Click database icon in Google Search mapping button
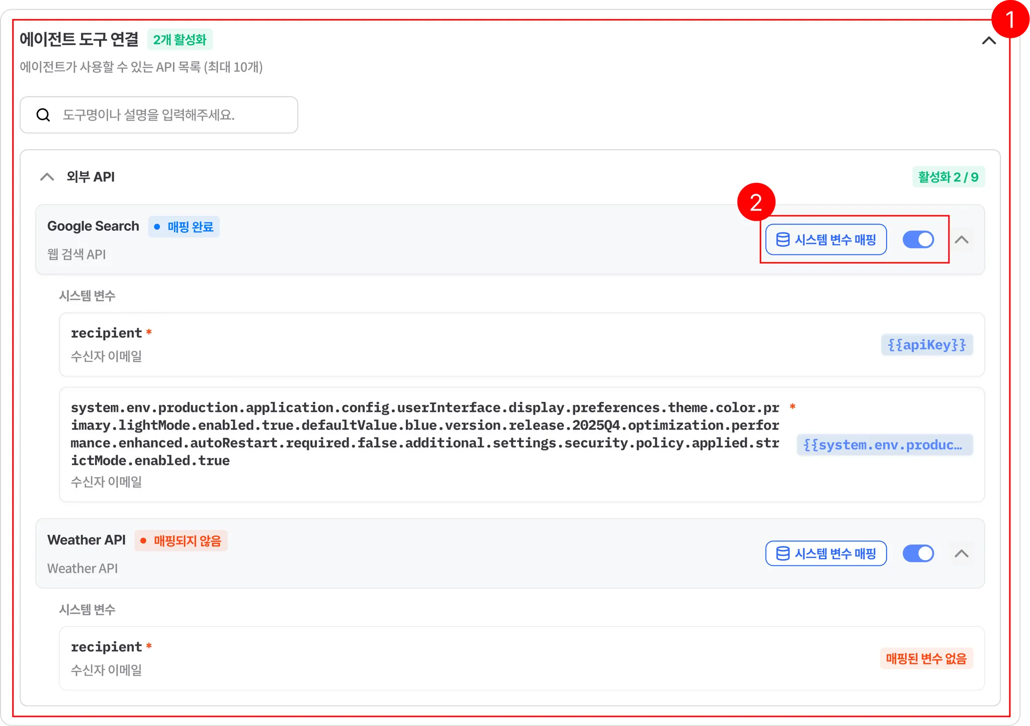Screen dimensions: 1030x726 tap(783, 240)
